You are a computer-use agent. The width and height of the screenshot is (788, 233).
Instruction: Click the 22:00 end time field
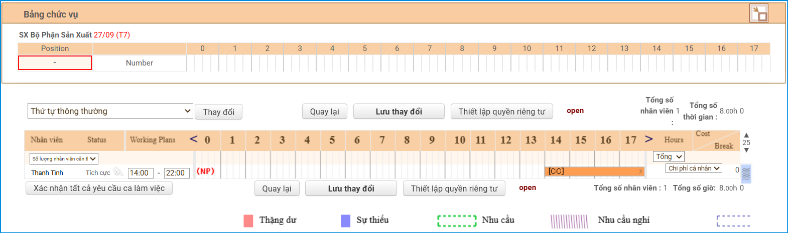pos(176,173)
